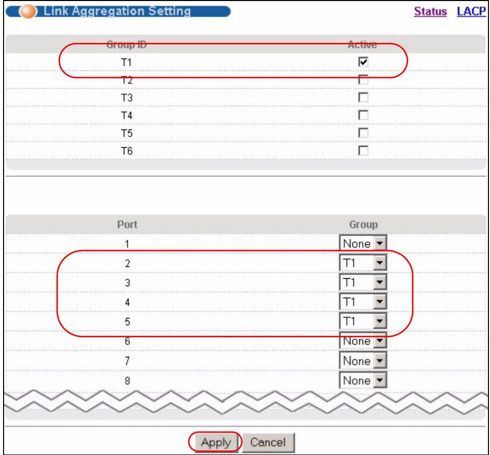Open the LACP link
This screenshot has height=455, width=490.
click(x=471, y=12)
